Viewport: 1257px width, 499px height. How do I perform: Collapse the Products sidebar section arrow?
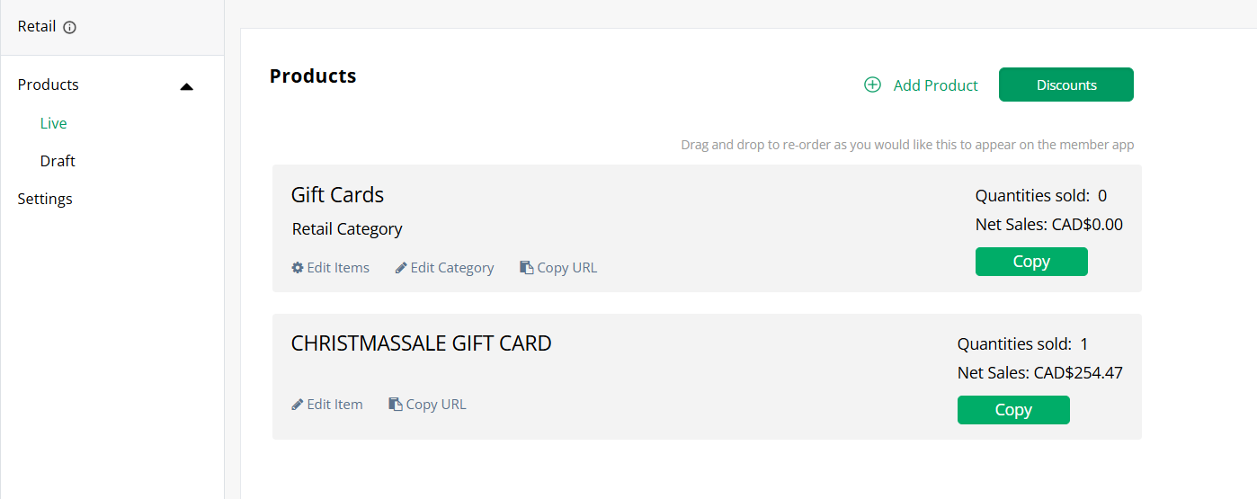187,86
